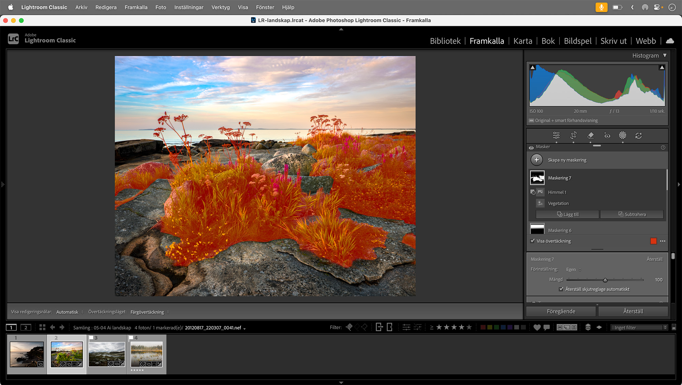682x385 pixels.
Task: Collapse the Histogram panel triangle
Action: click(665, 56)
